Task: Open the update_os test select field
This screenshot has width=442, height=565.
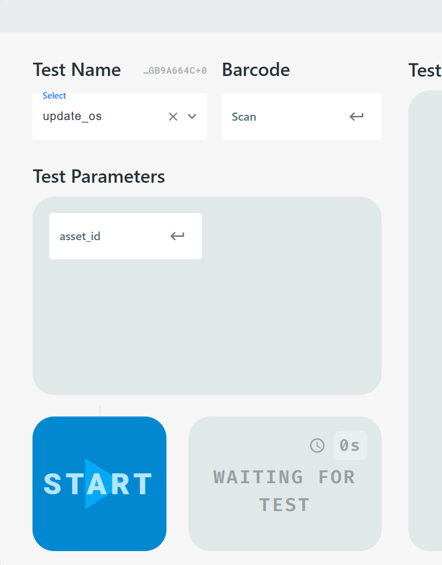Action: point(119,117)
